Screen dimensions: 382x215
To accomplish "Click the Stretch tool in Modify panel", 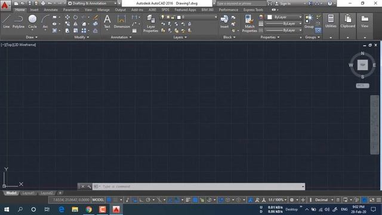I will tap(67, 30).
